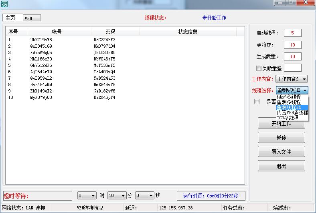Select account row 5 GbV612dF6

point(41,65)
